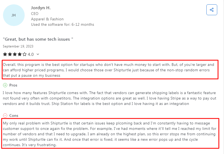224x154 pixels.
Task: Click the empty fifth rating star
Action: pos(25,54)
